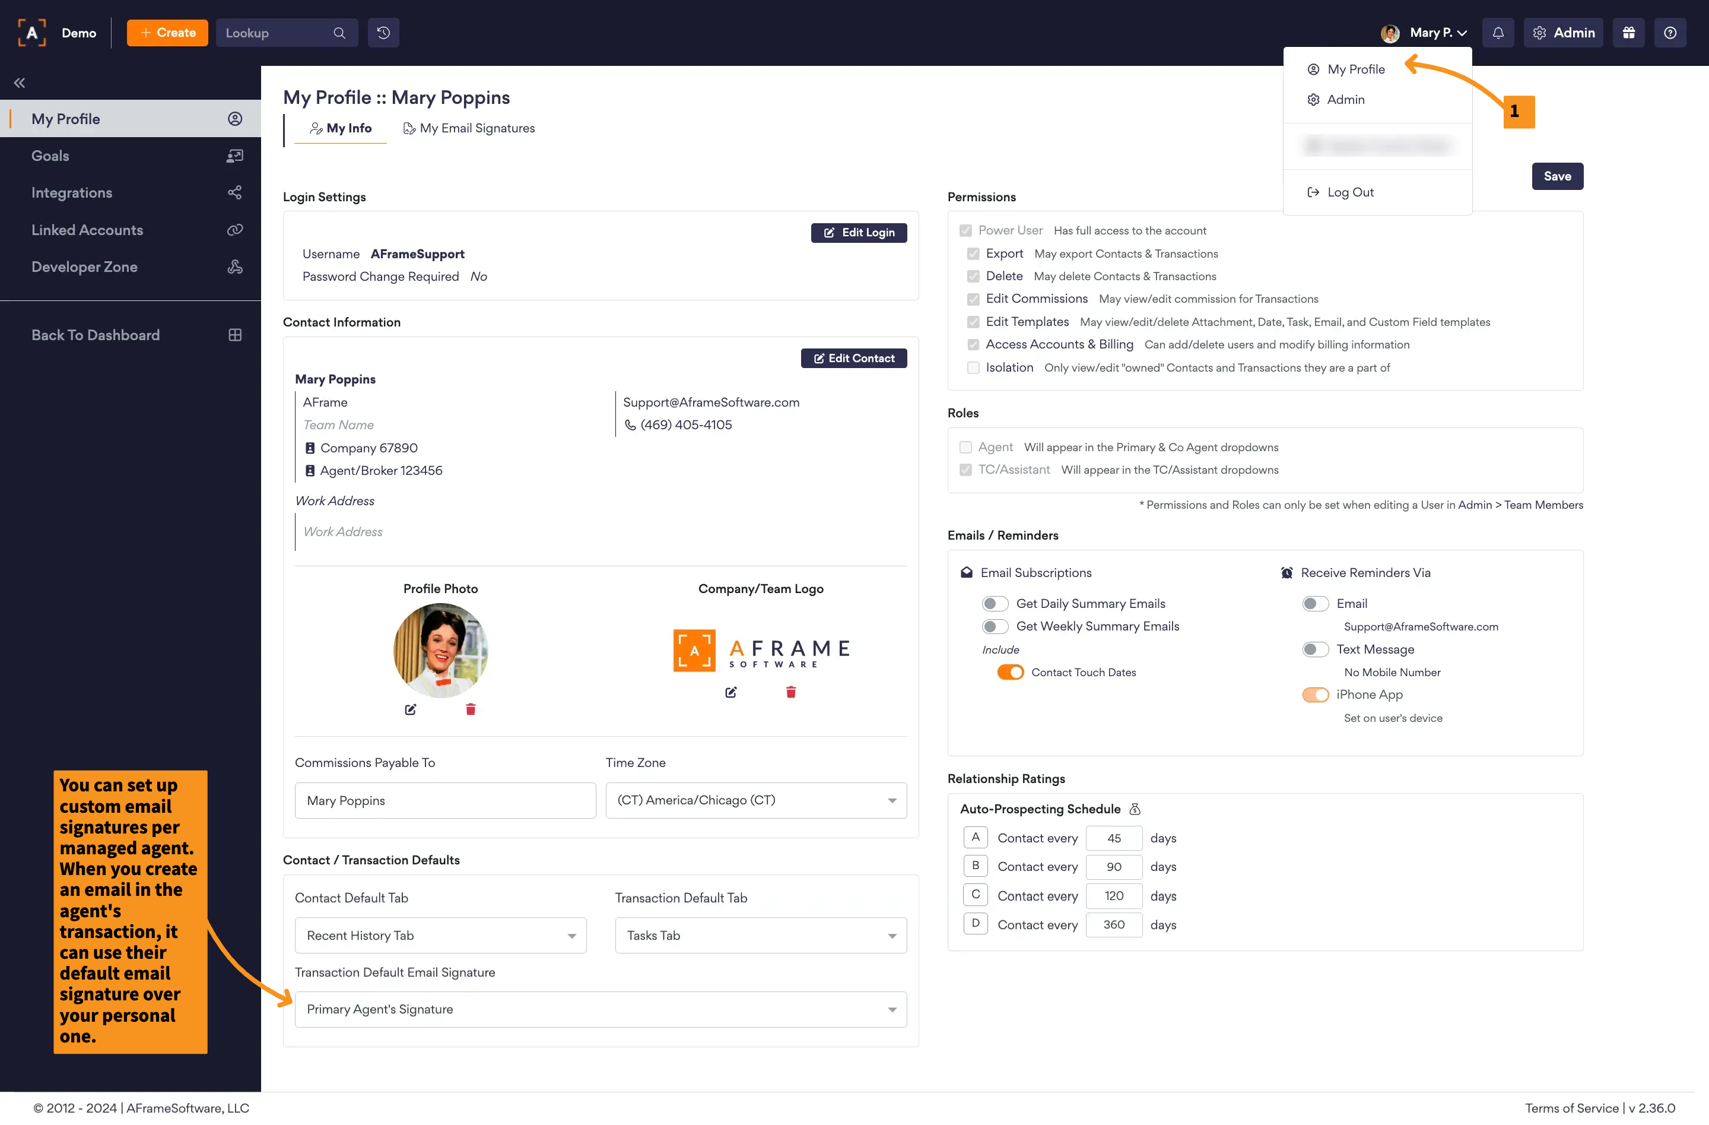Image resolution: width=1709 pixels, height=1125 pixels.
Task: Enable Get Daily Summary Emails toggle
Action: 995,603
